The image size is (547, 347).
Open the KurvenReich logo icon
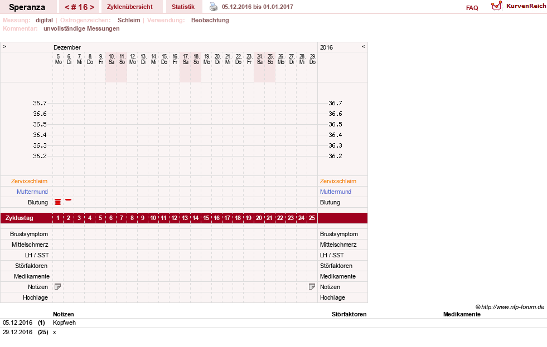[496, 6]
